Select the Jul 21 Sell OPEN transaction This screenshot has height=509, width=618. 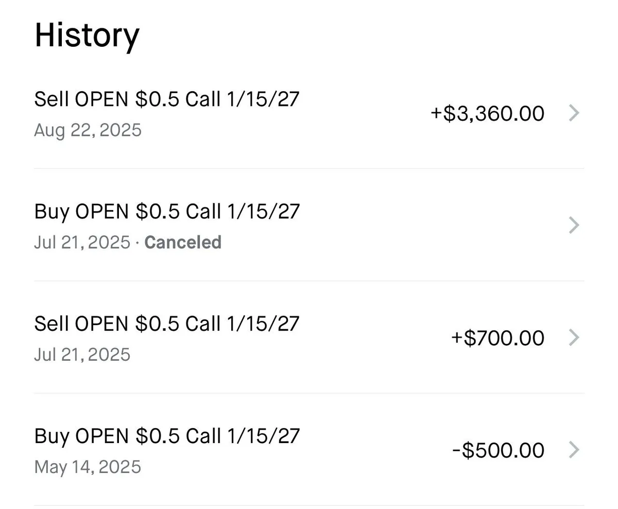[167, 323]
